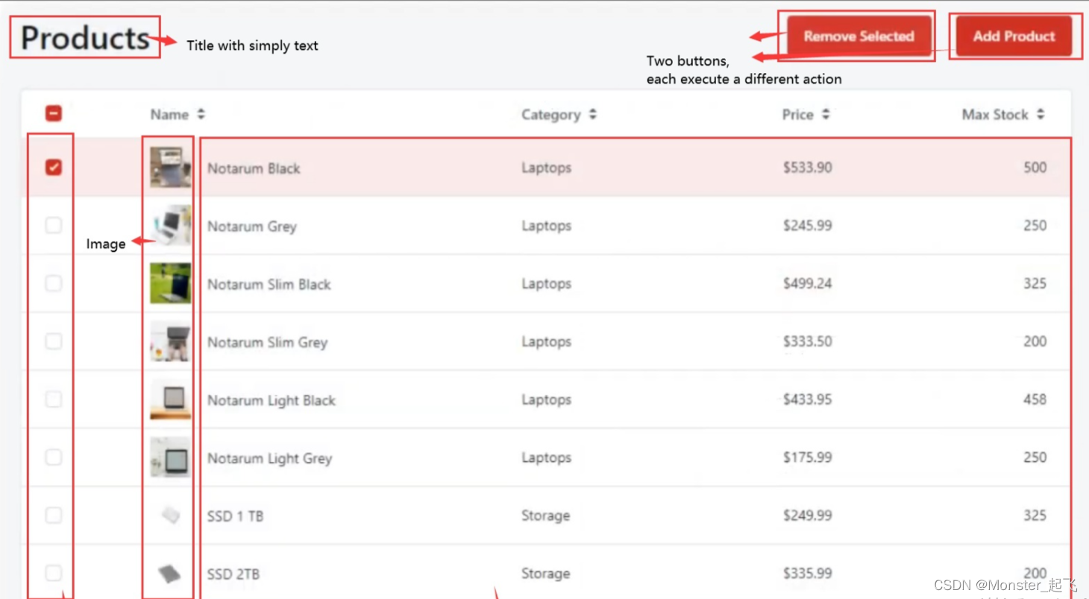This screenshot has width=1089, height=599.
Task: Click the $335.99 price cell
Action: coord(807,573)
